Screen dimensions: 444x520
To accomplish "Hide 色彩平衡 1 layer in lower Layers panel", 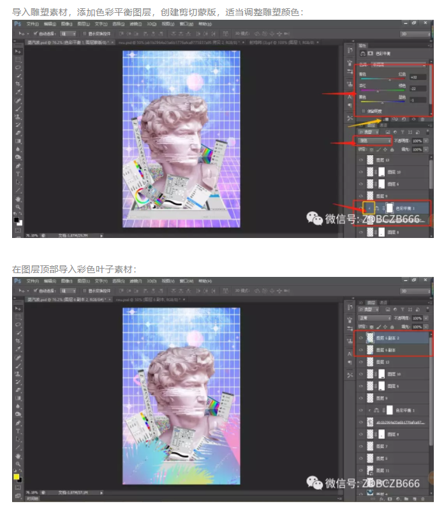I will tap(361, 410).
